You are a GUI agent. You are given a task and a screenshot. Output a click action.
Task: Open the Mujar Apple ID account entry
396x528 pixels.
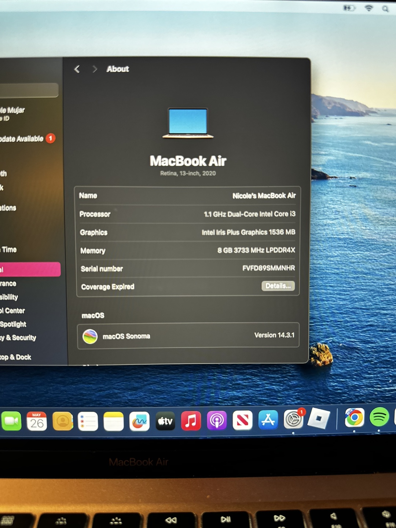point(12,114)
